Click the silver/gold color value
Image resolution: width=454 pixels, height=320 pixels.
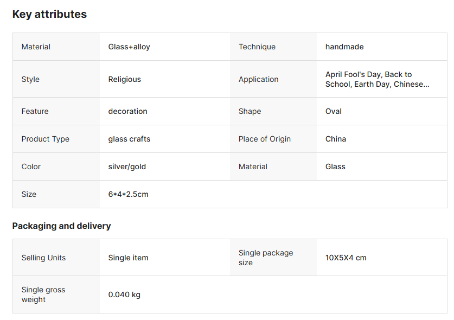[x=127, y=167]
